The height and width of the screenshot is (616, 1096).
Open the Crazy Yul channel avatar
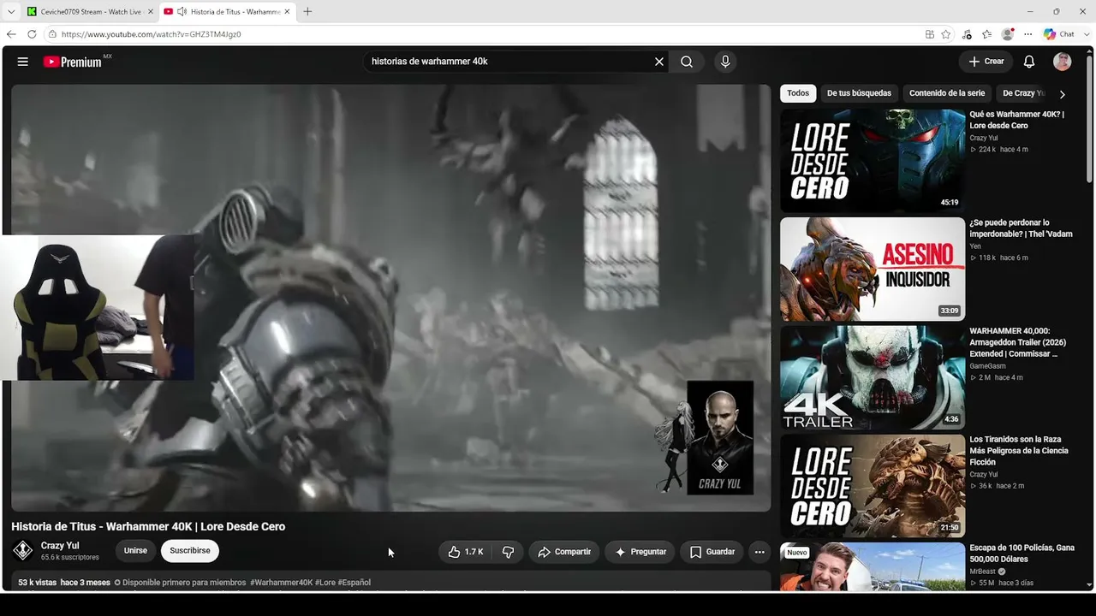pos(23,551)
